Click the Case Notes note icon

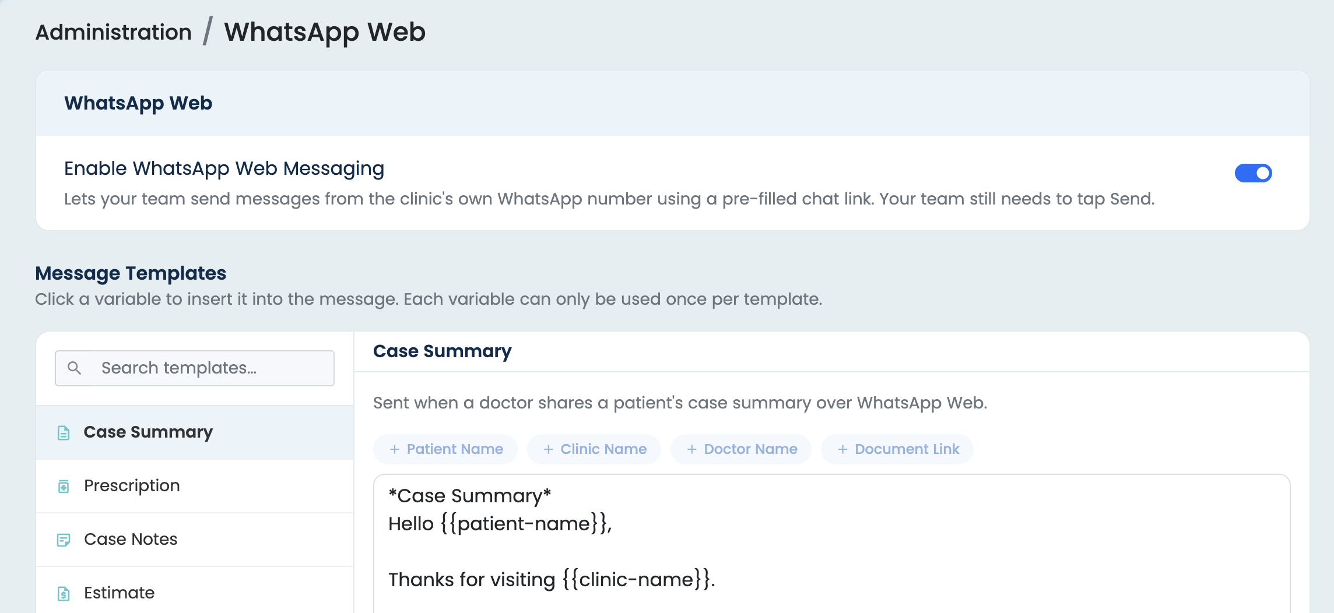(x=64, y=540)
